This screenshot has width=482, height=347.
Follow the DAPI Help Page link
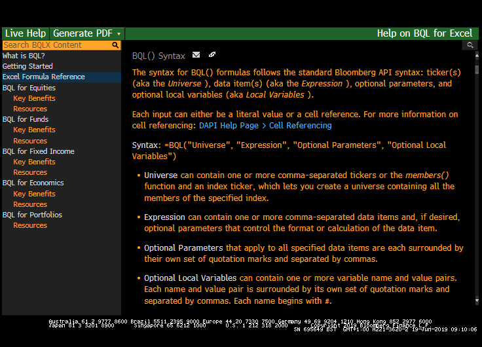[229, 126]
